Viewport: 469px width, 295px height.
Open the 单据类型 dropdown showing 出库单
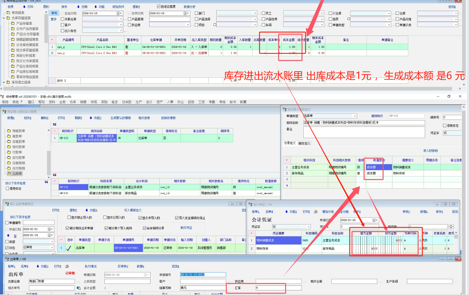coord(355,116)
